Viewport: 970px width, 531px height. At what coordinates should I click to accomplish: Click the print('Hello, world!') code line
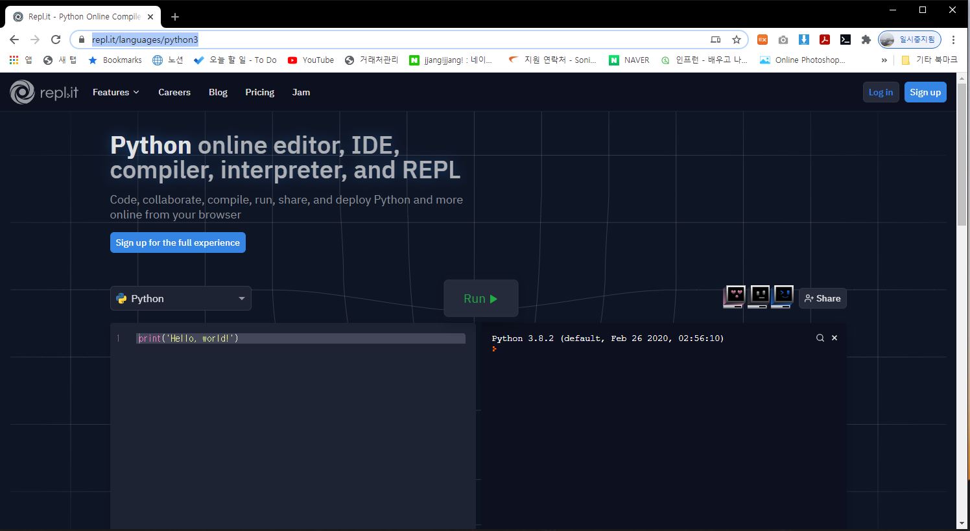[x=187, y=338]
